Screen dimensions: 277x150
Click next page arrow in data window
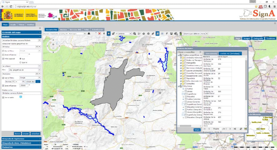tap(229, 129)
